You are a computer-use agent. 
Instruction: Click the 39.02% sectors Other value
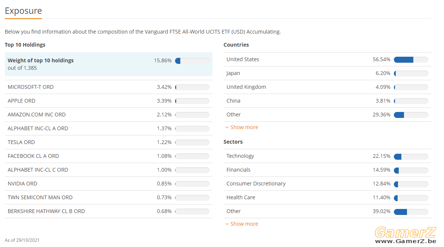(x=382, y=212)
